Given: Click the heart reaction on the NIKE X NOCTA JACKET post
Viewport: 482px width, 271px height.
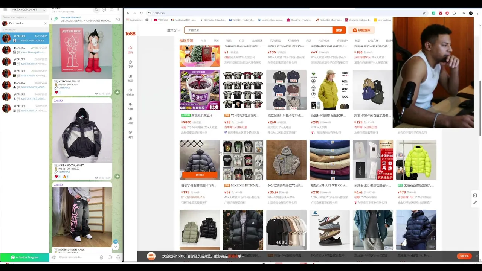Looking at the screenshot, I should (58, 177).
